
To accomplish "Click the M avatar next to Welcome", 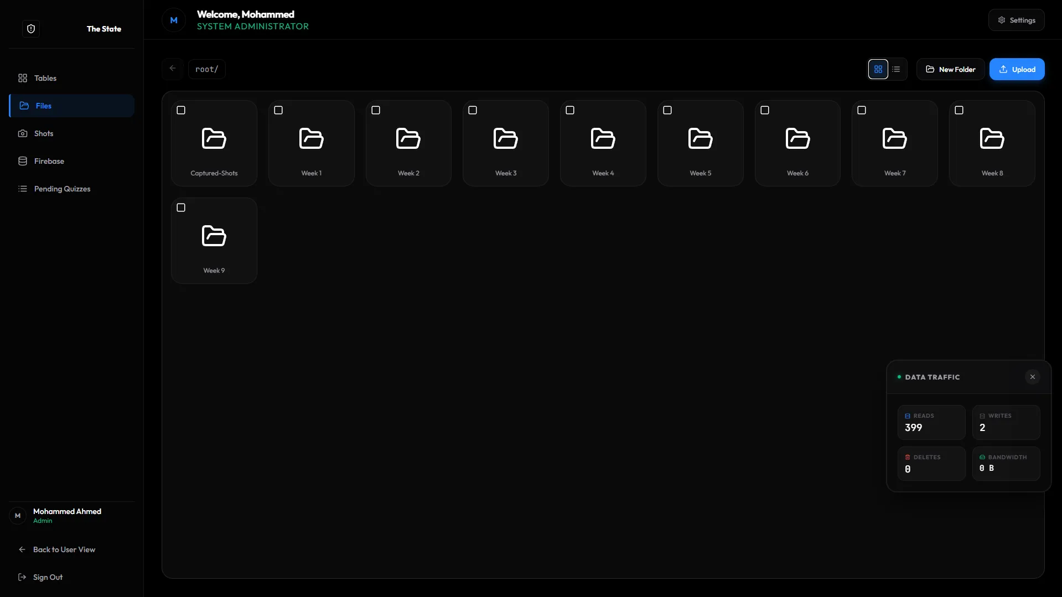I will [174, 20].
